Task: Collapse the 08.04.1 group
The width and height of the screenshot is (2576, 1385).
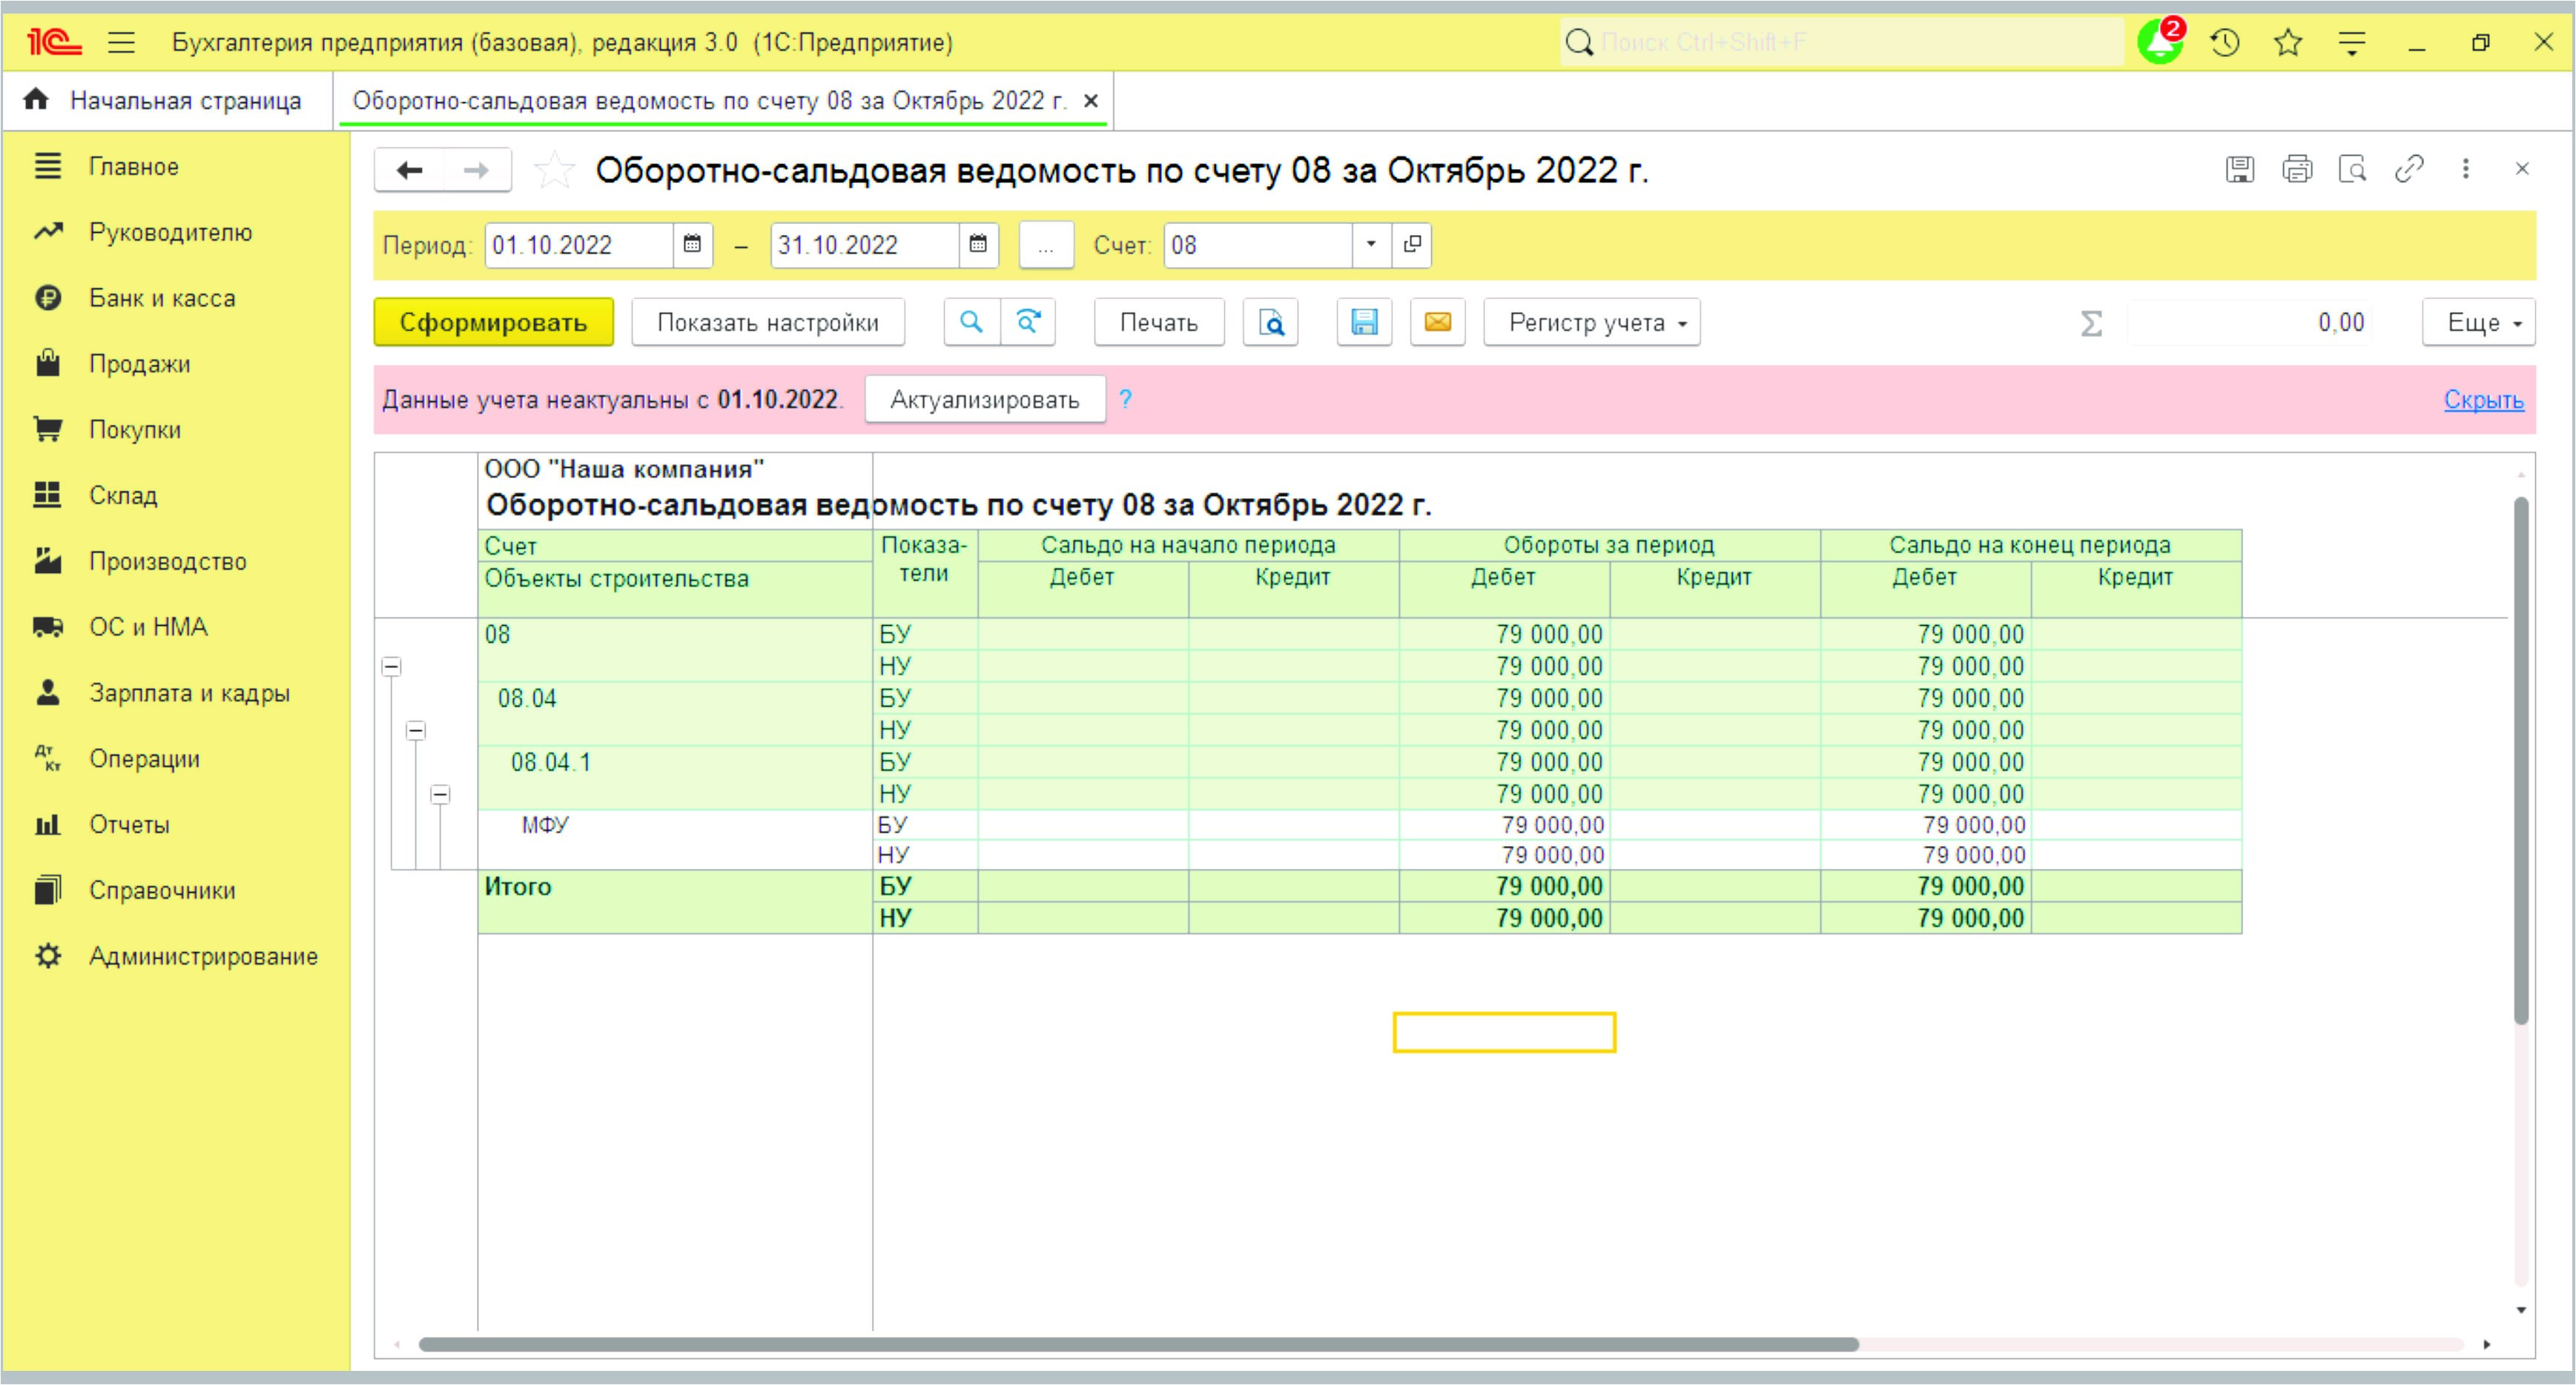Action: point(440,794)
